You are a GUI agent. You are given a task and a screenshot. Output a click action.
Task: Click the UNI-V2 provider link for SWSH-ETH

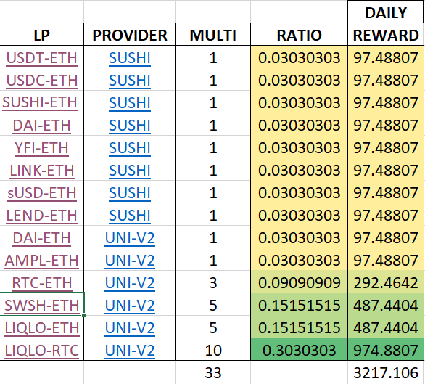click(x=130, y=306)
